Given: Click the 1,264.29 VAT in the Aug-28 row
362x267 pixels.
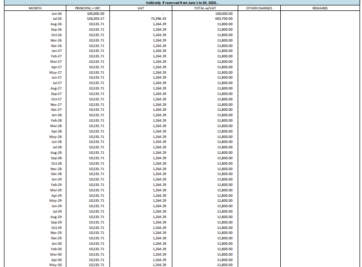Looking at the screenshot, I should [159, 153].
